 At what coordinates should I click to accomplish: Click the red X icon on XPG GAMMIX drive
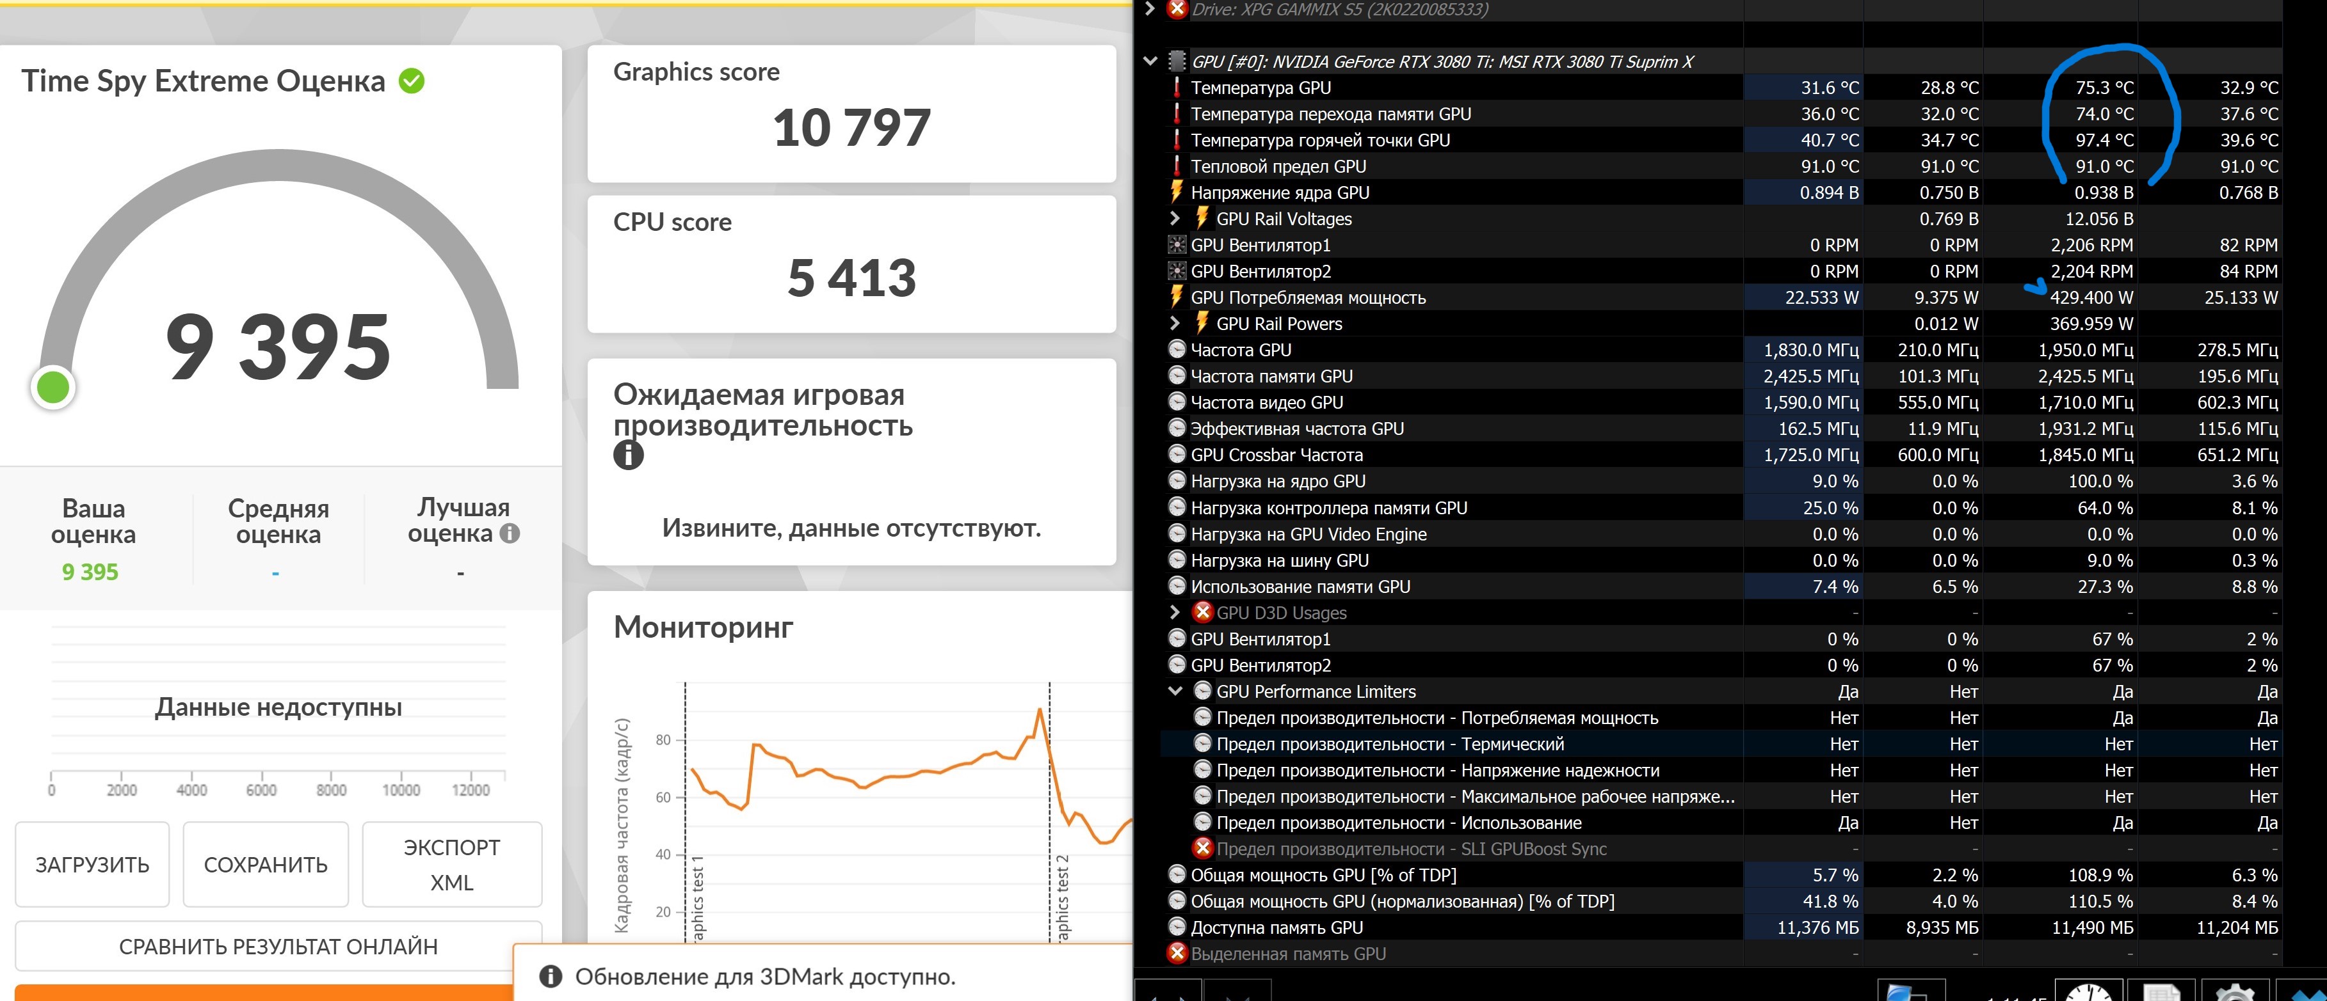[1177, 9]
